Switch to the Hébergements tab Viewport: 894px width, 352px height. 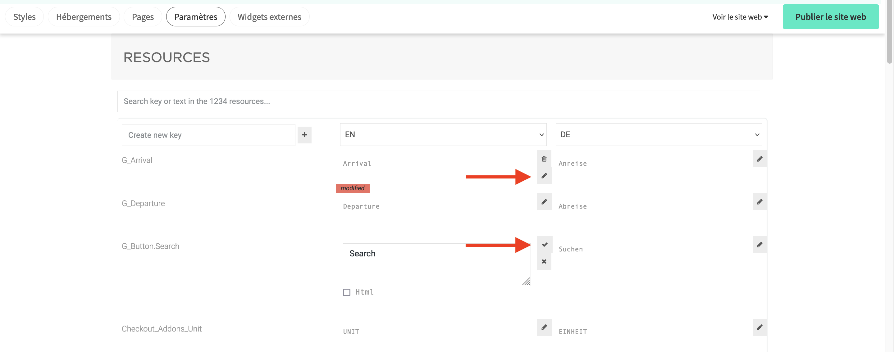tap(84, 17)
